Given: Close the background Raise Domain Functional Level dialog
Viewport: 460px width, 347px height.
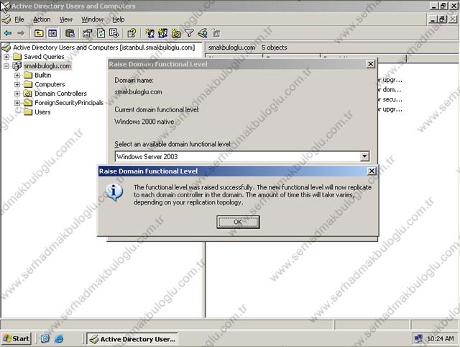Looking at the screenshot, I should click(x=371, y=64).
